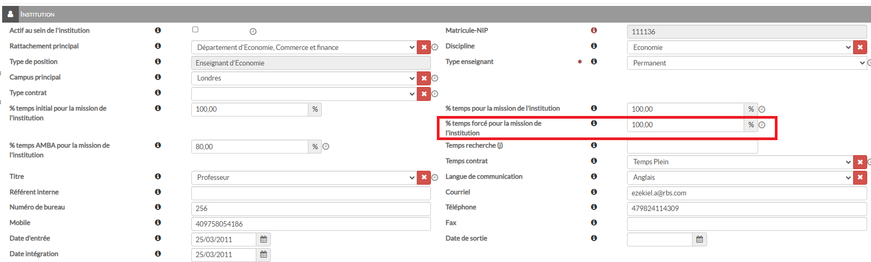Image resolution: width=871 pixels, height=262 pixels.
Task: Open the Titre dropdown showing Professeur
Action: (x=304, y=177)
